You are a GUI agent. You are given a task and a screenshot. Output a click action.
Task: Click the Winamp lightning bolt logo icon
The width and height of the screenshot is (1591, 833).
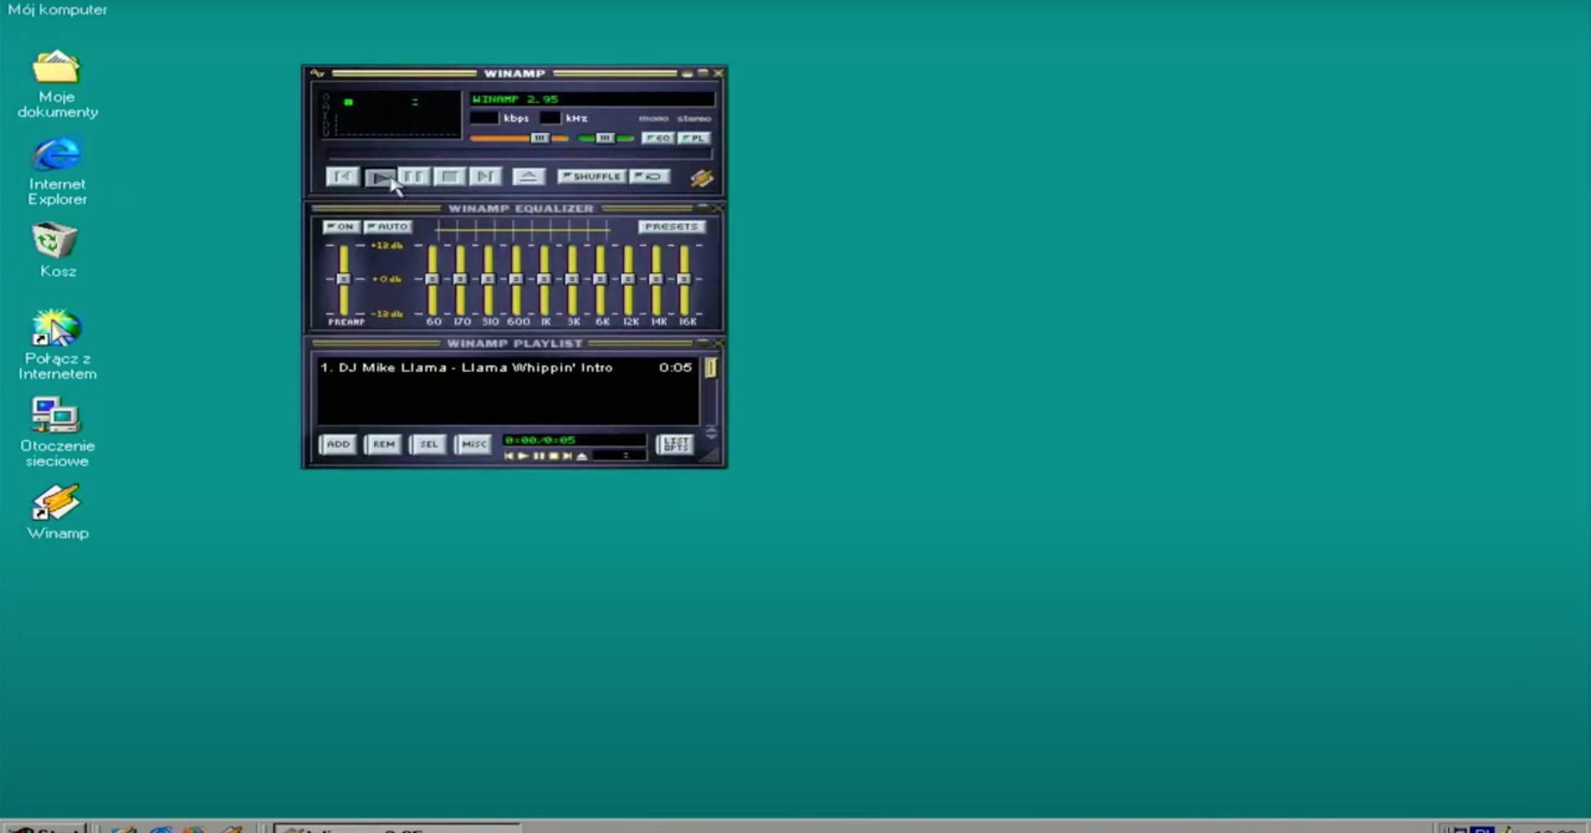702,178
